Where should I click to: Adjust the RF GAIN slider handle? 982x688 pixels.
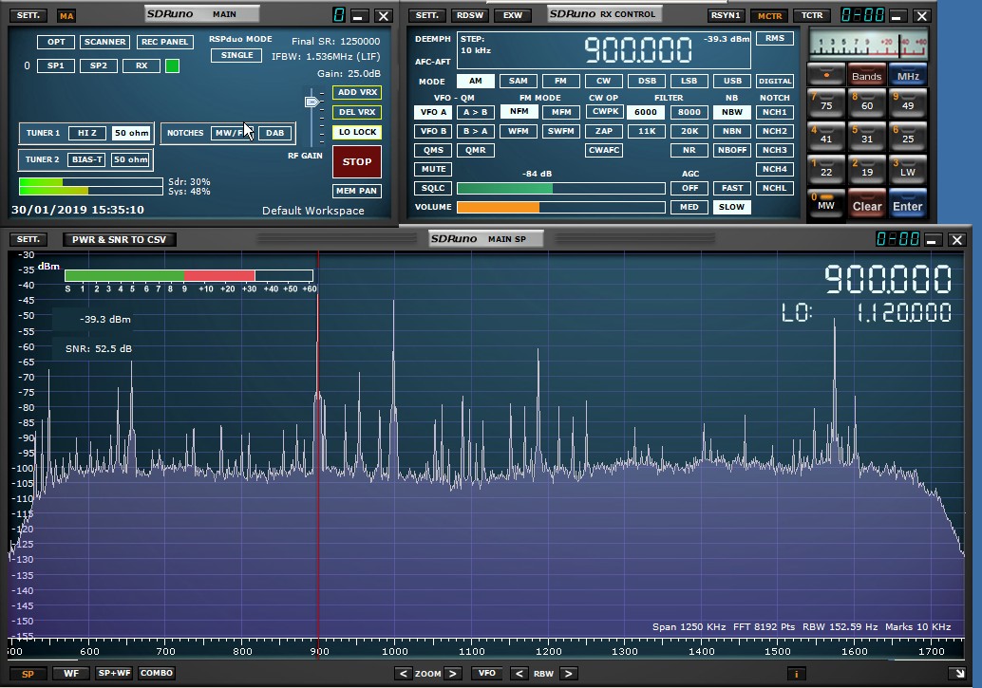pyautogui.click(x=312, y=102)
